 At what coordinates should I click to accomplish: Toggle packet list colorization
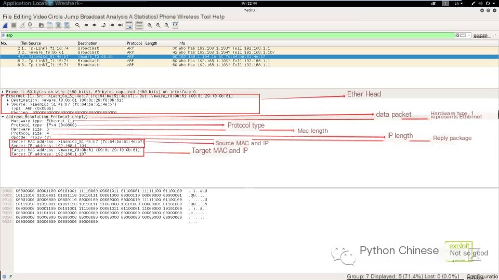139,25
